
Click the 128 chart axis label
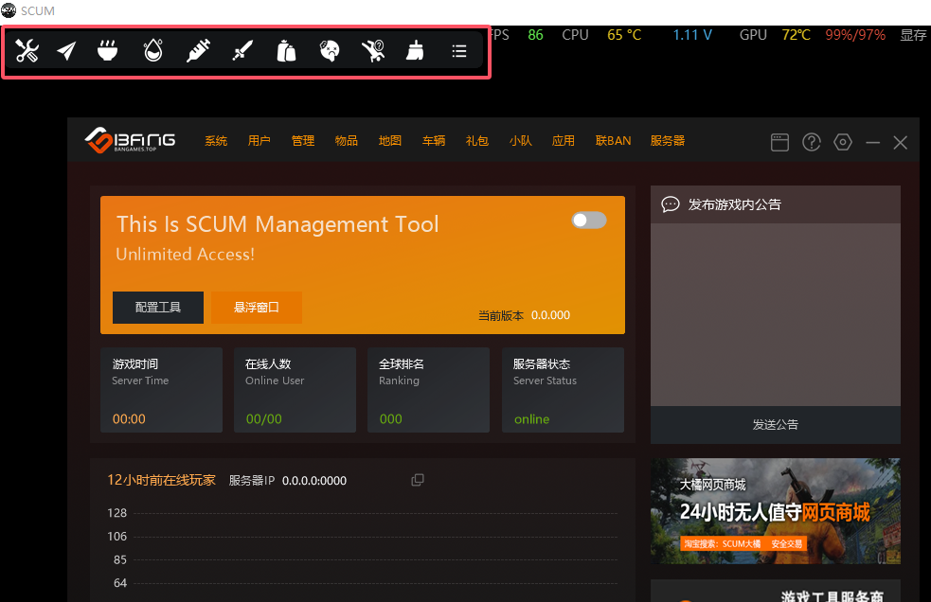click(x=117, y=512)
